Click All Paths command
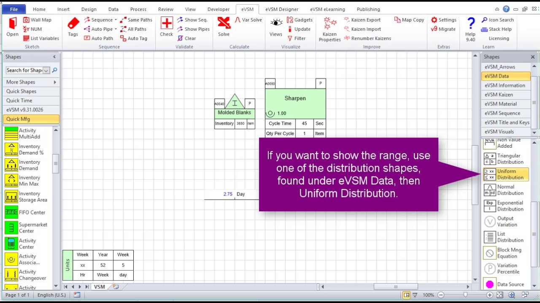This screenshot has height=303, width=540. (133, 29)
